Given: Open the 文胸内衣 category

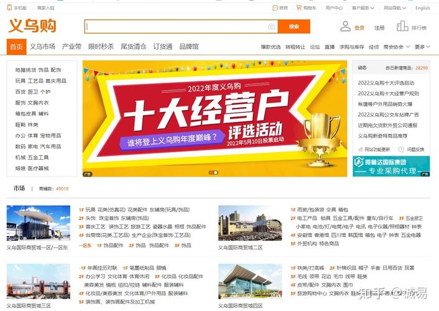Looking at the screenshot, I should pos(38,103).
